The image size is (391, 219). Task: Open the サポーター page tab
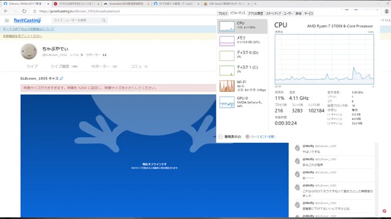point(104,66)
